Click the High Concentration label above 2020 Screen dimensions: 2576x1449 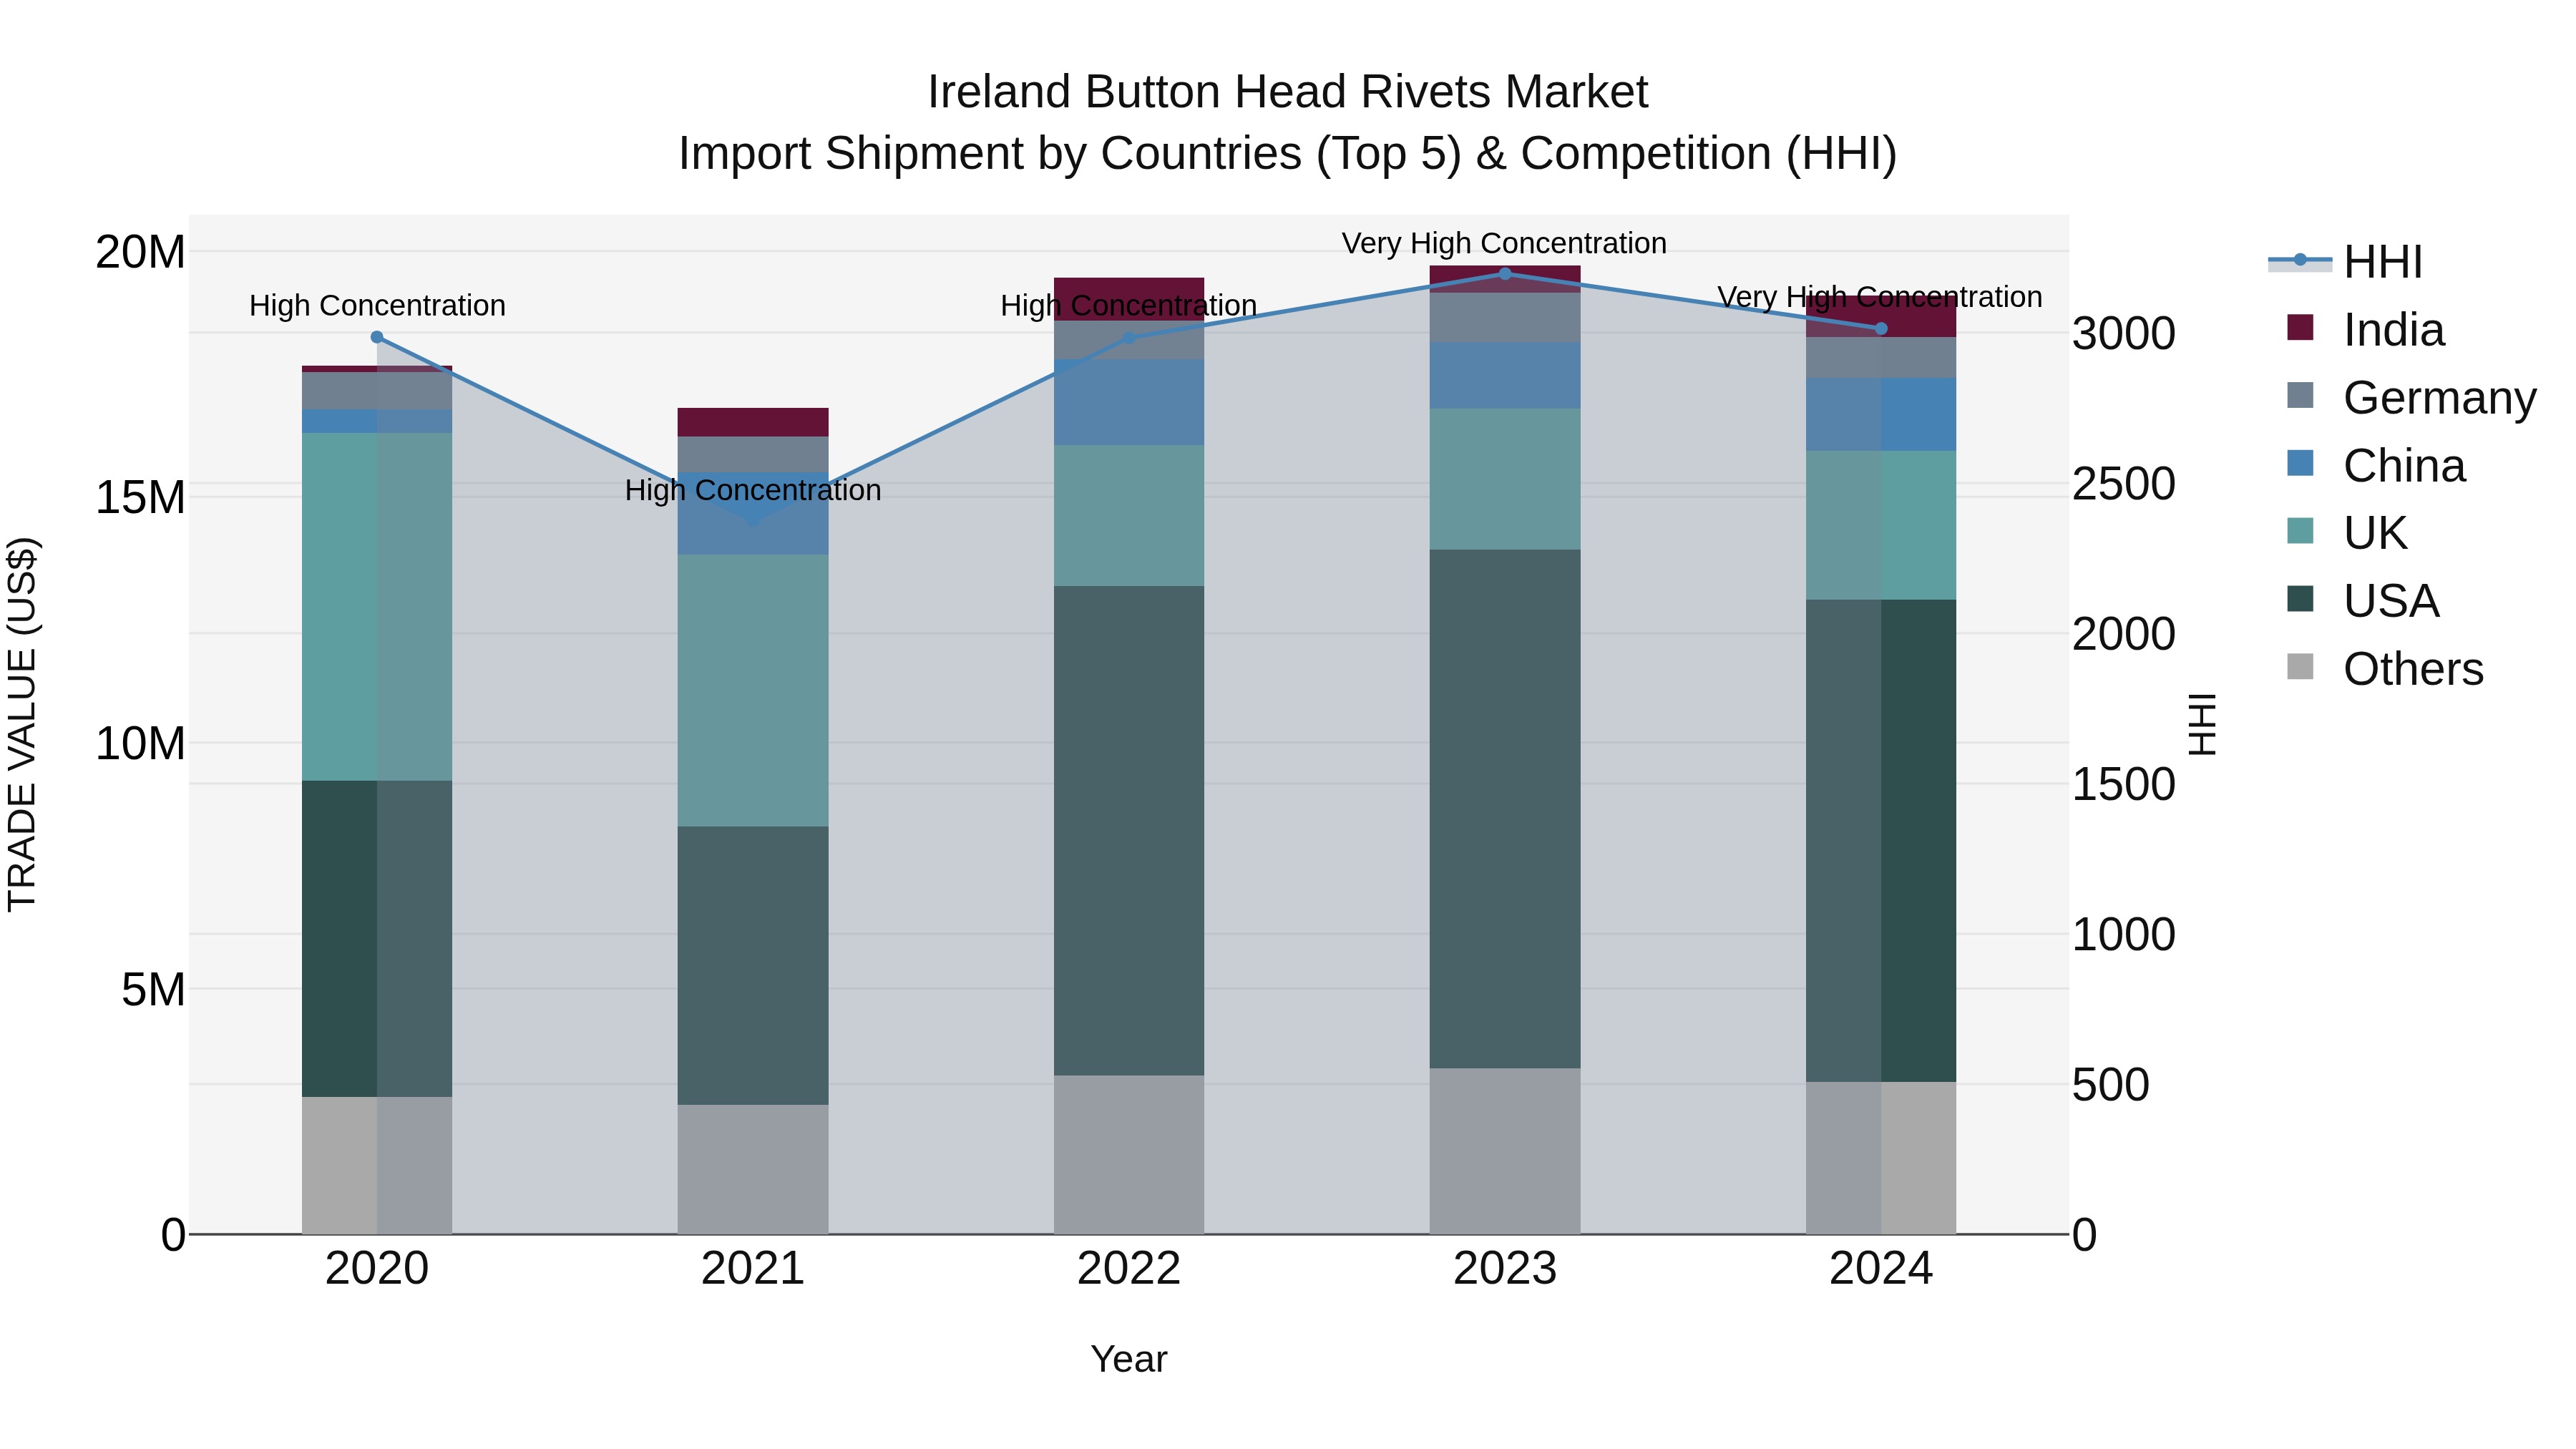point(377,305)
